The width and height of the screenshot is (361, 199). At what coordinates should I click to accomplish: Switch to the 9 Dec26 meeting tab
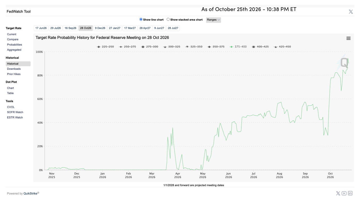[x=100, y=28]
